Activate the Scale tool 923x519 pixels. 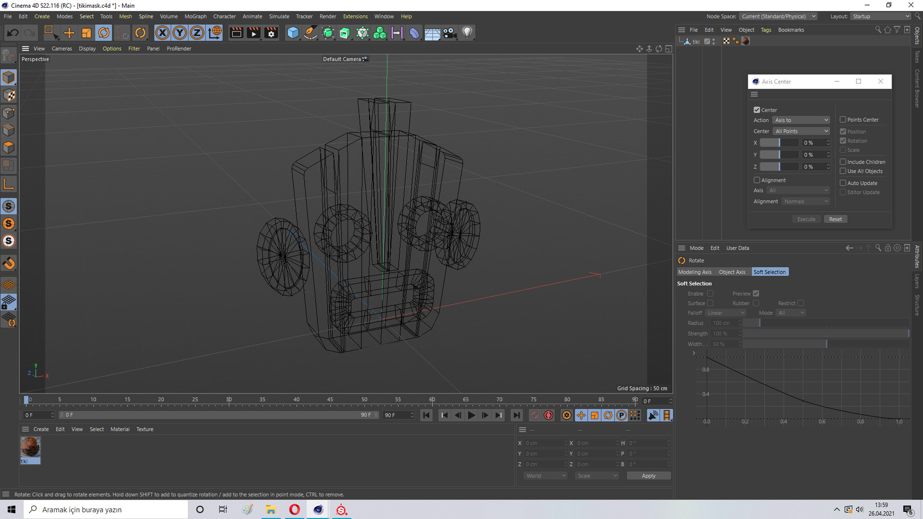coord(86,33)
